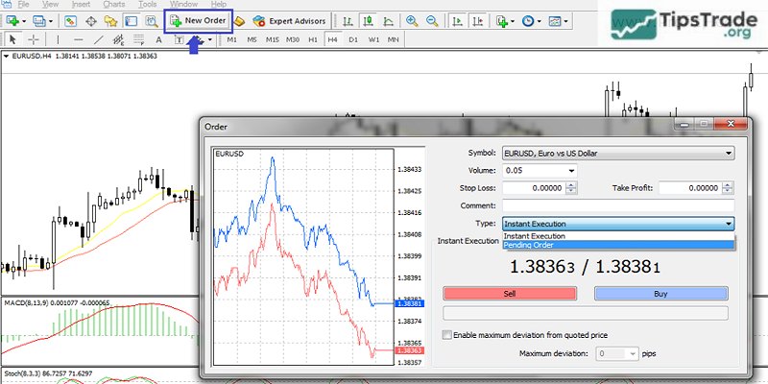
Task: Click the New Order toolbar button
Action: click(198, 20)
